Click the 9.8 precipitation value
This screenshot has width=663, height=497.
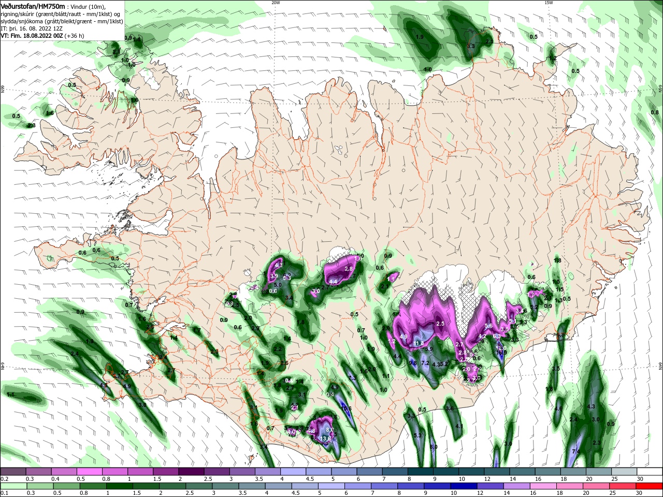[413, 363]
